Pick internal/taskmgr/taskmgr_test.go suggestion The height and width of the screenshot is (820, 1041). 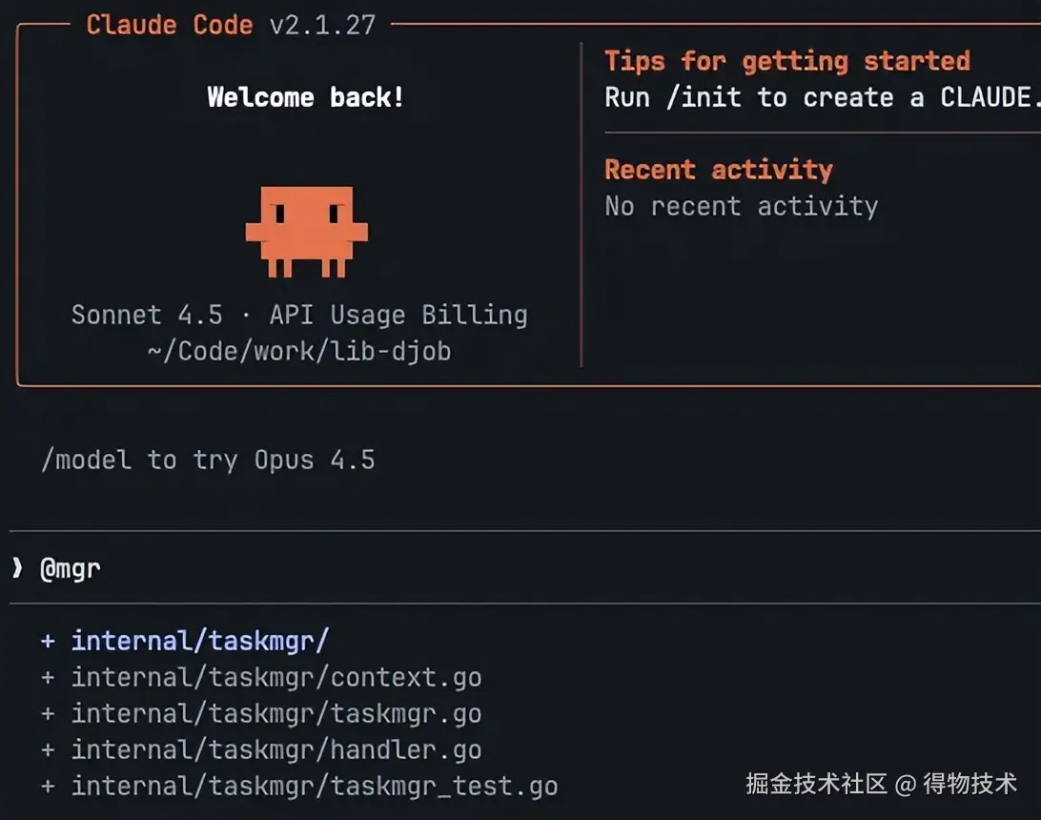point(315,787)
